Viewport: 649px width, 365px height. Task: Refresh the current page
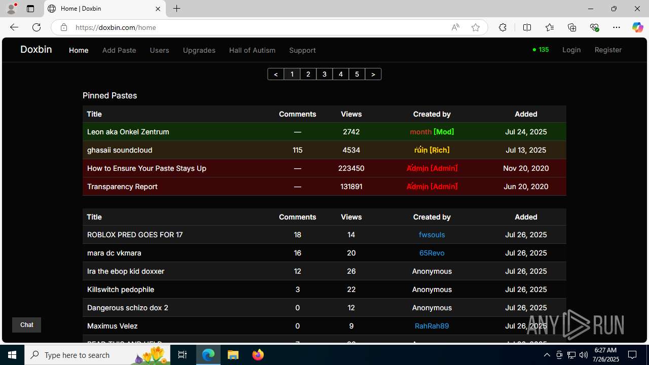[37, 27]
